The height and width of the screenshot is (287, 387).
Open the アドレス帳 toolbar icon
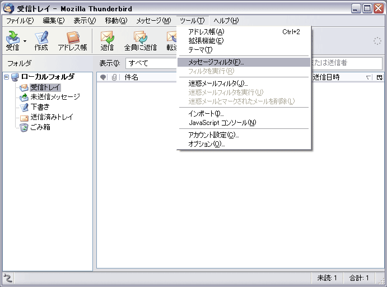[73, 40]
